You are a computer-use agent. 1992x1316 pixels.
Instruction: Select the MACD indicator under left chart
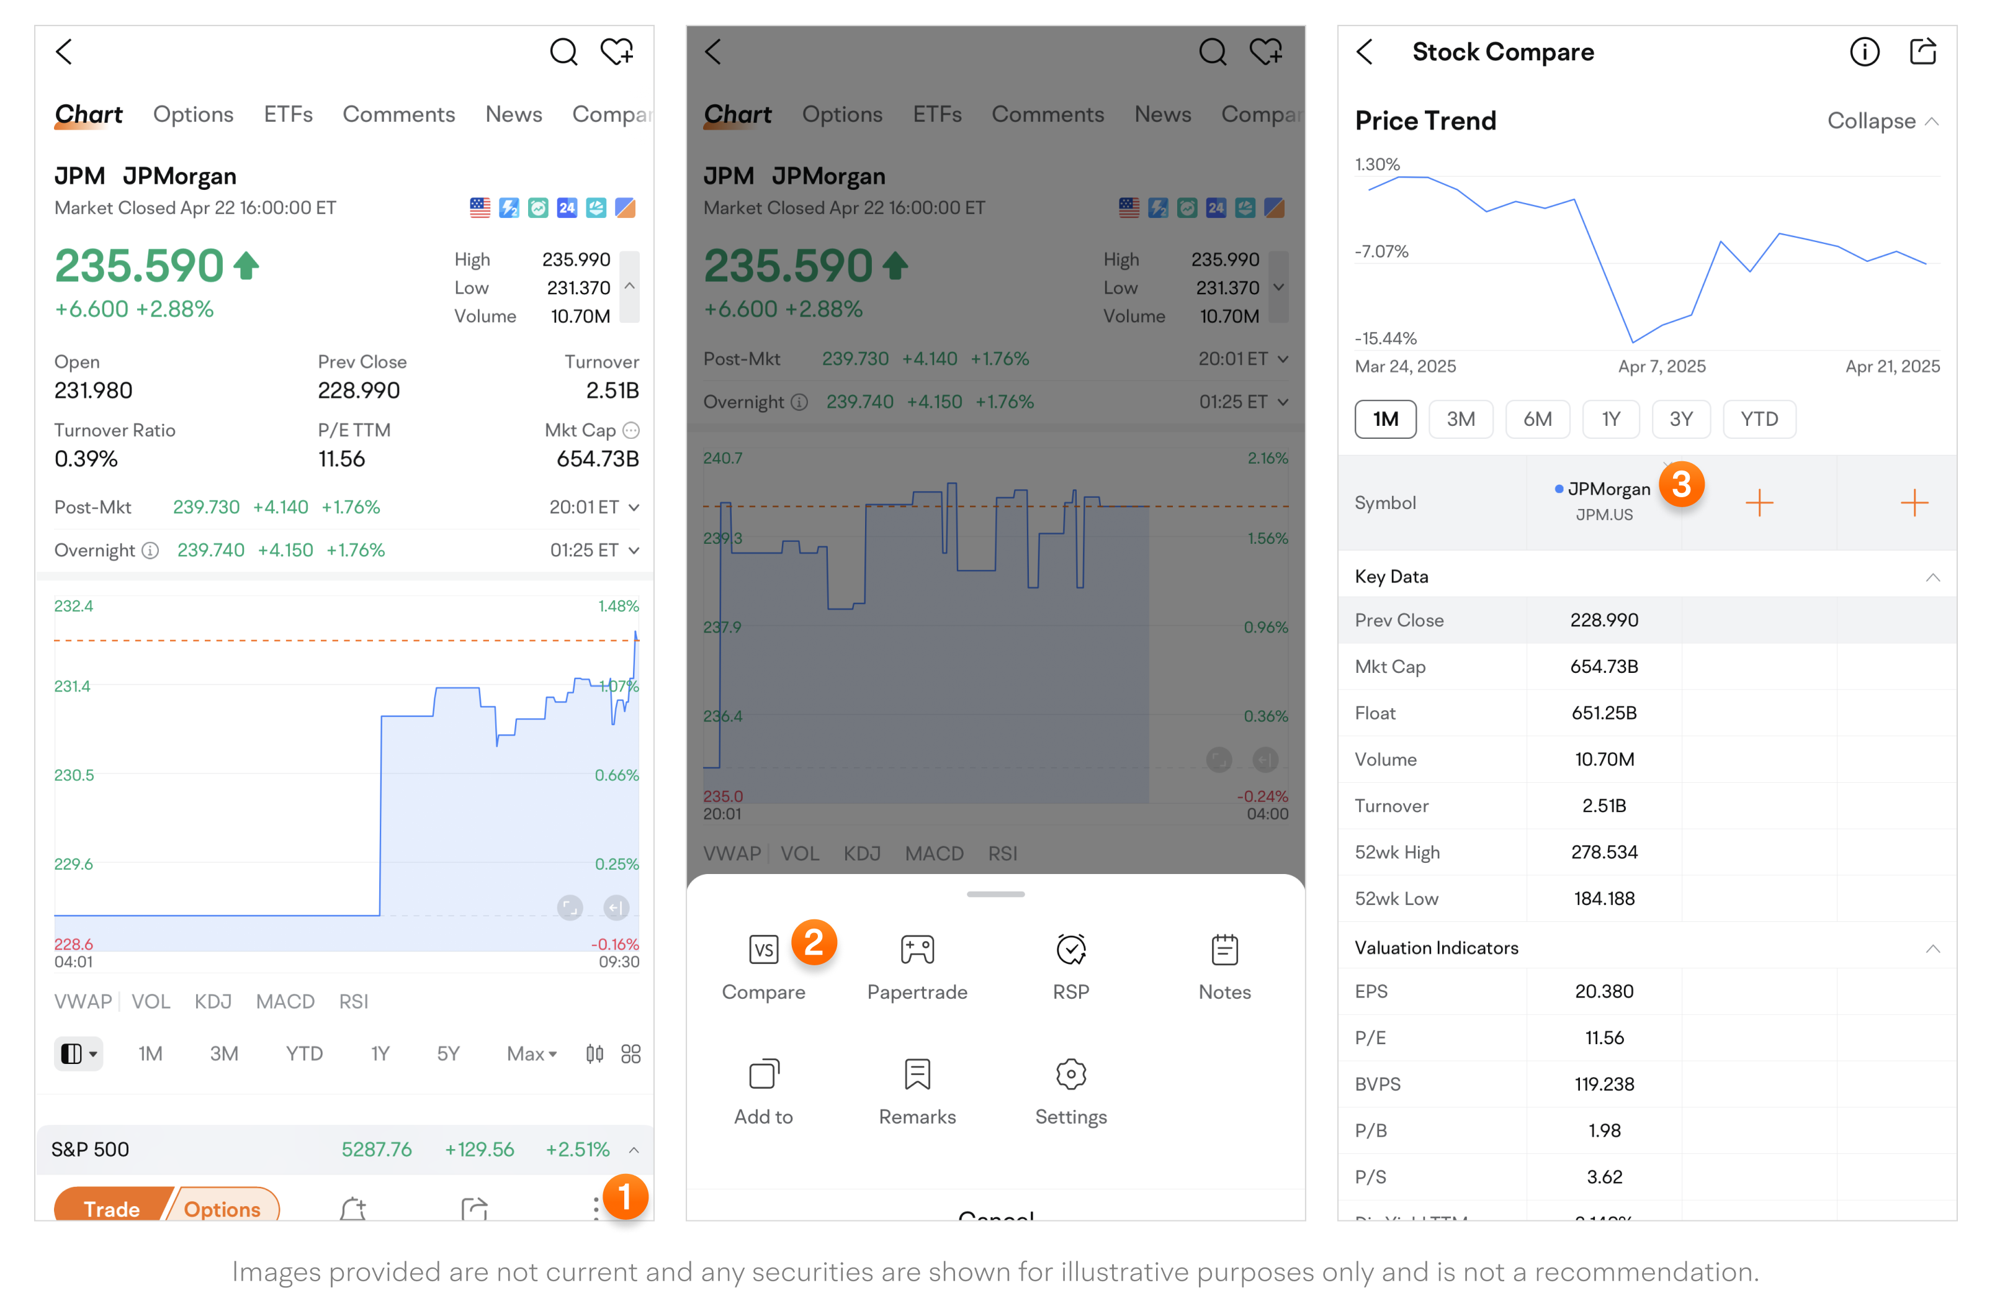pos(284,1001)
